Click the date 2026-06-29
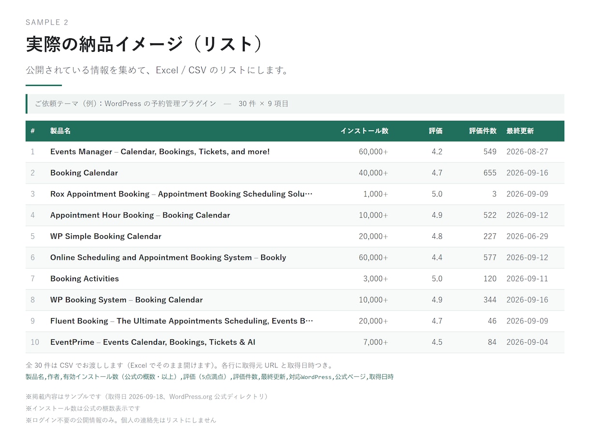The height and width of the screenshot is (443, 590). (527, 236)
